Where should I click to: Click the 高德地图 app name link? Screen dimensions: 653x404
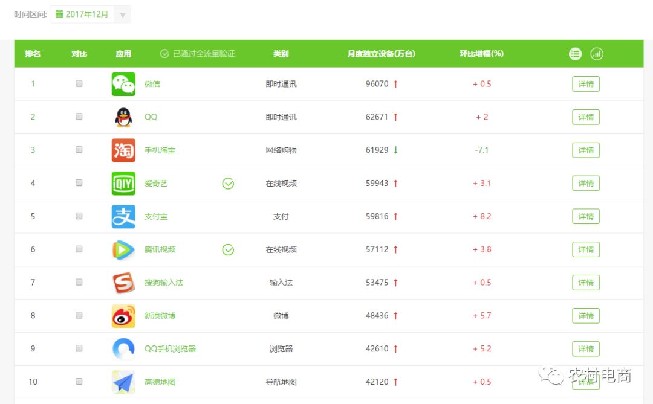click(160, 382)
